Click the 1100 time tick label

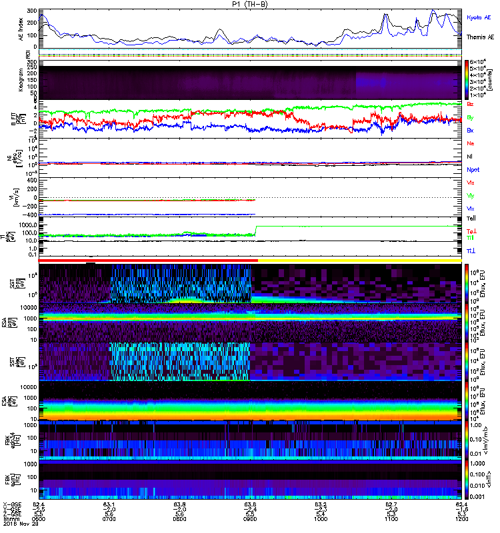[x=391, y=519]
